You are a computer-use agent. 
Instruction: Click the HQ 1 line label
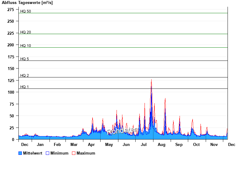click(x=25, y=87)
